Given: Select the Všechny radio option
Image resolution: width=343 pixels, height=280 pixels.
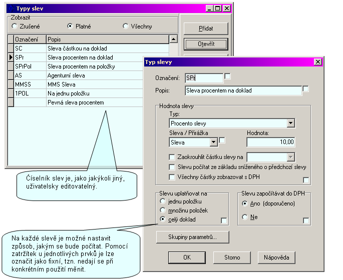Looking at the screenshot, I should [125, 26].
